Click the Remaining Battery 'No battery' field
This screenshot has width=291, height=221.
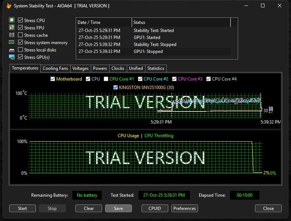87,195
